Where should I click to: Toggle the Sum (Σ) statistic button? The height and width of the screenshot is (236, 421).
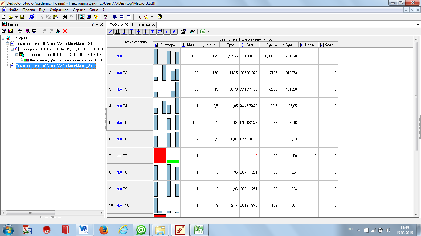click(x=153, y=32)
